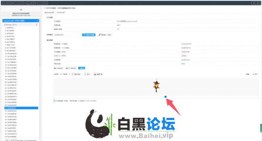The image size is (262, 141).
Task: Close the sound.wdf tab with its x
Action: (65, 13)
